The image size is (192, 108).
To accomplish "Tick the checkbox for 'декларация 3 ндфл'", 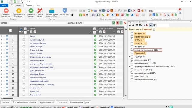I will 24,43.
